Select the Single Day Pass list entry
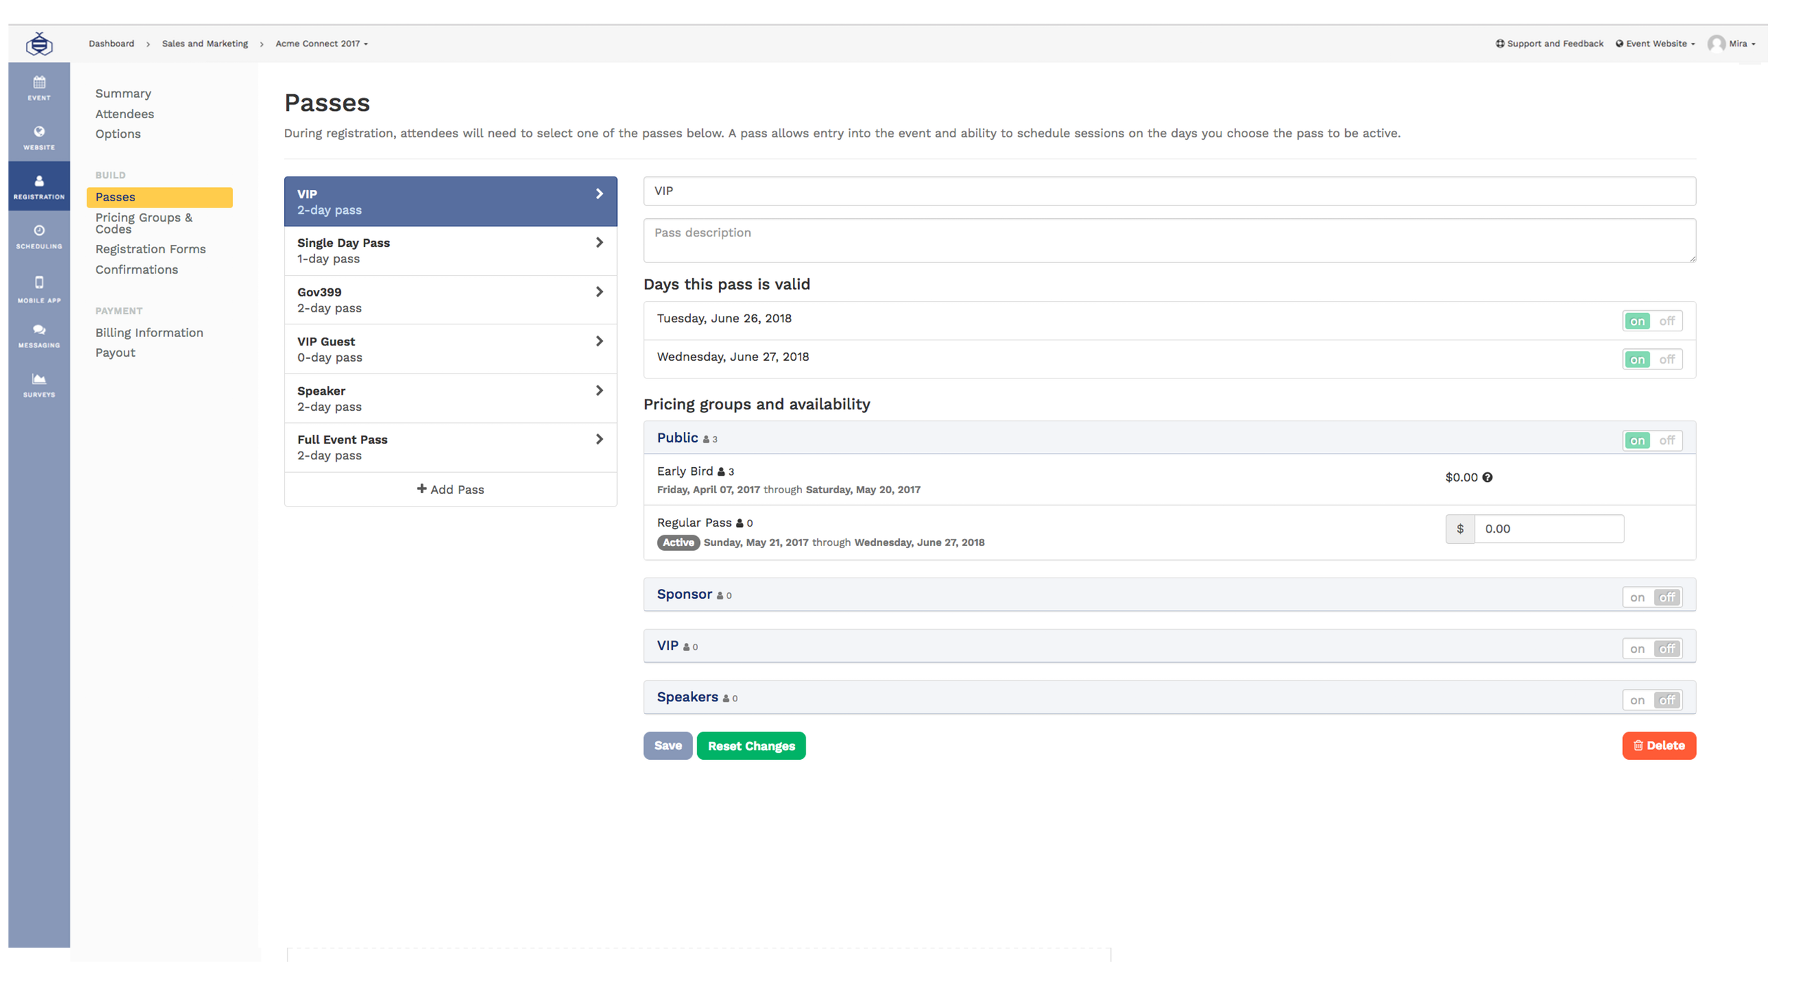Image resolution: width=1794 pixels, height=999 pixels. [x=450, y=250]
